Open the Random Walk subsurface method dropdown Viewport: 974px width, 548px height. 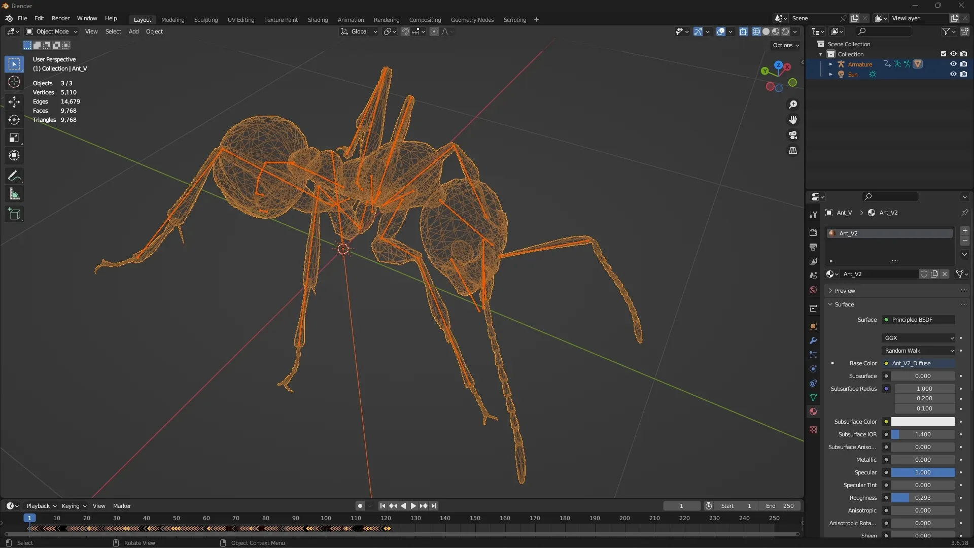tap(919, 351)
